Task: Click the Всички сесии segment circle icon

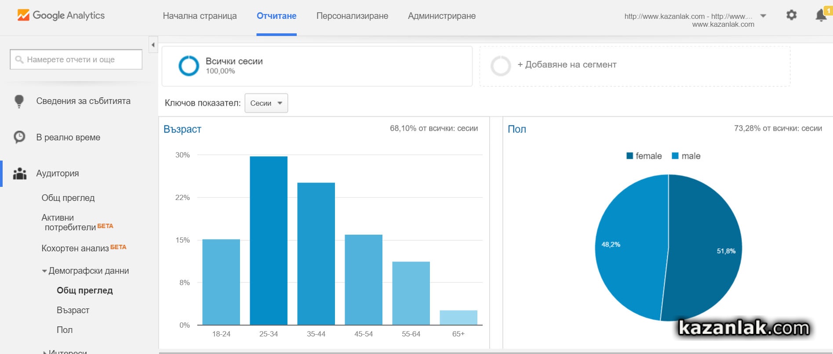Action: (189, 66)
